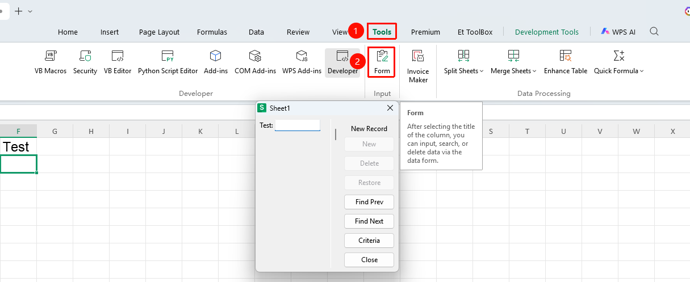
Task: Select column T header
Action: point(527,131)
